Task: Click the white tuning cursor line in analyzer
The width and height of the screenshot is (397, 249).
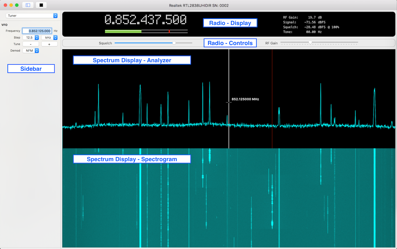Action: tap(229, 99)
